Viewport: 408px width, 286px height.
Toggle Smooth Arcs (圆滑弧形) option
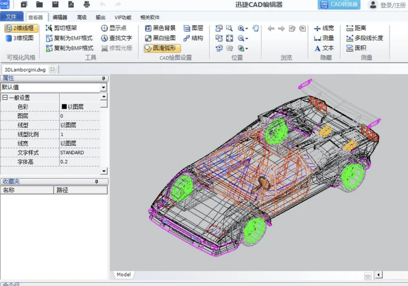(x=162, y=48)
